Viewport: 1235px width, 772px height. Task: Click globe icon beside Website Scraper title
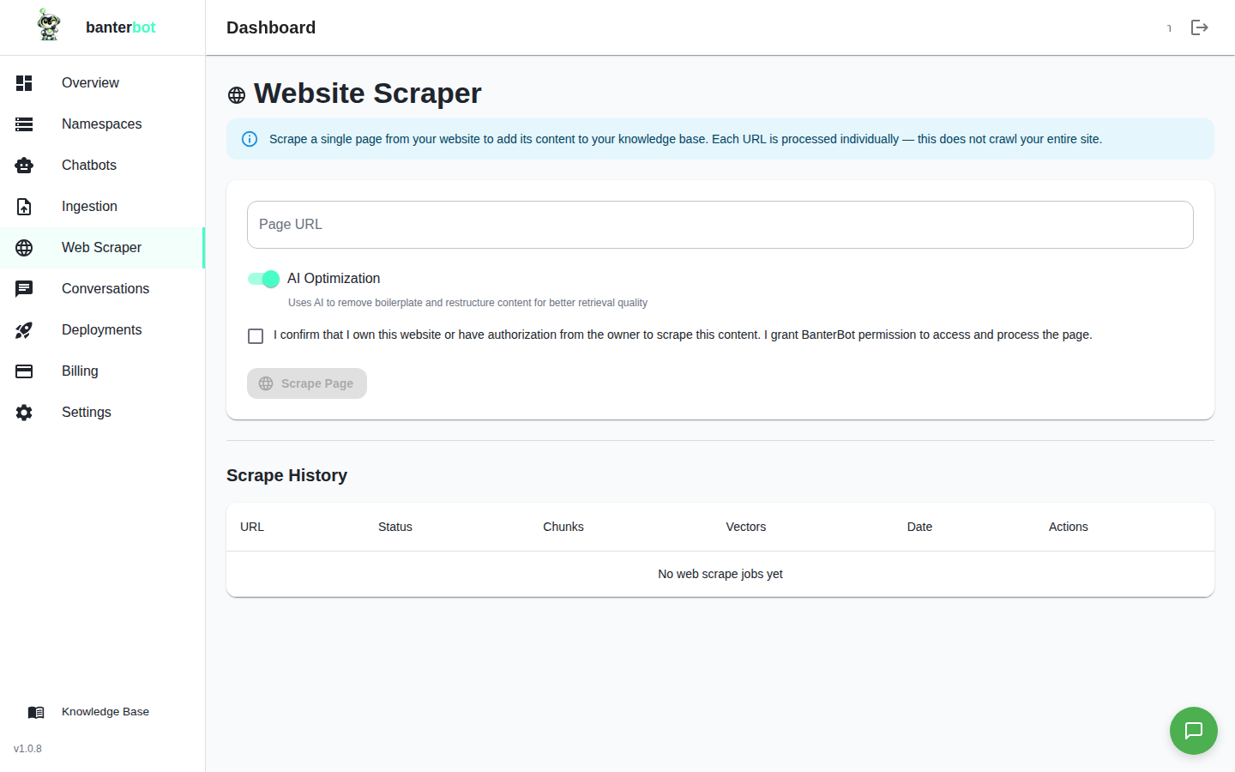pos(237,95)
